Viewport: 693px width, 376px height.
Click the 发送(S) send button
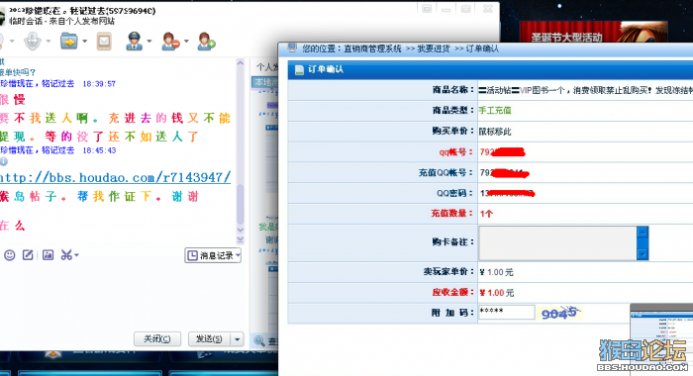click(210, 338)
